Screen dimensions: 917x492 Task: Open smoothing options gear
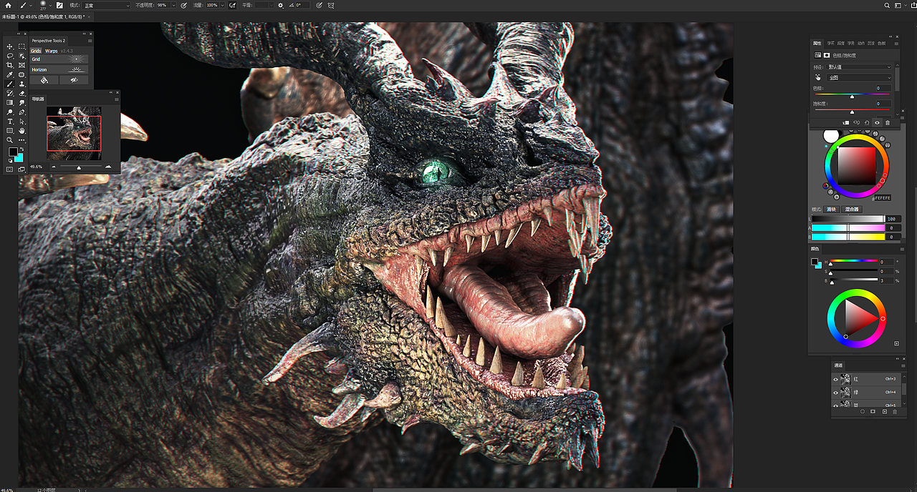click(x=281, y=5)
